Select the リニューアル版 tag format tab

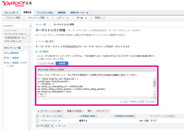(46, 63)
